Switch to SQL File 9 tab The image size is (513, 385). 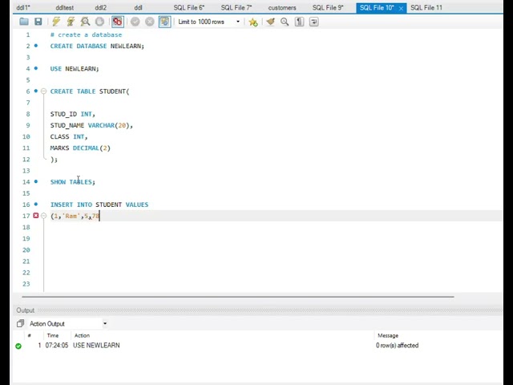pos(328,7)
